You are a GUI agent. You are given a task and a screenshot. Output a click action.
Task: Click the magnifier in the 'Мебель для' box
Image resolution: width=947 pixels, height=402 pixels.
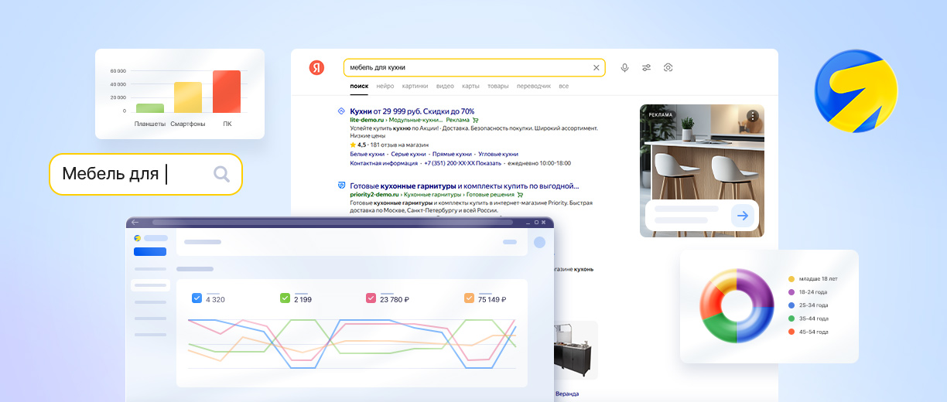click(x=221, y=174)
